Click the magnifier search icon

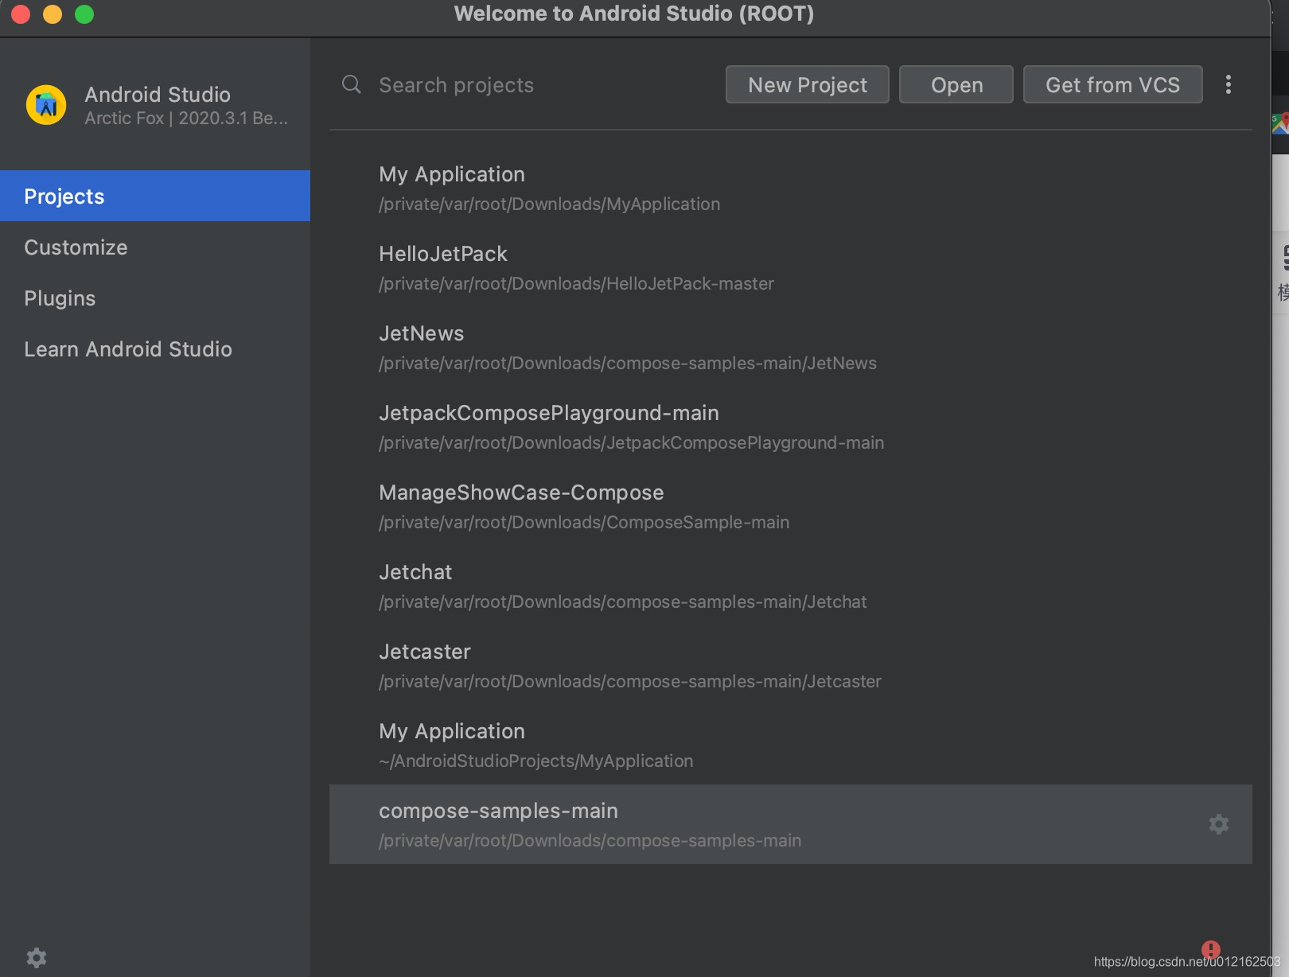click(x=352, y=84)
